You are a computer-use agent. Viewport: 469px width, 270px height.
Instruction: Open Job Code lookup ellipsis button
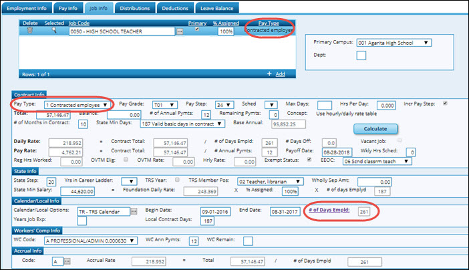179,31
